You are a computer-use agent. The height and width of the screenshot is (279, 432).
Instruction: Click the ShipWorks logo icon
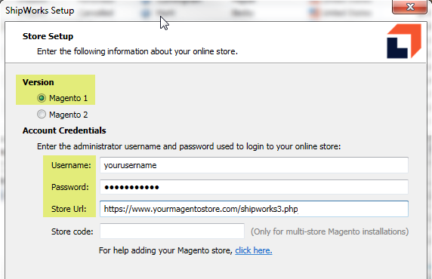404,41
